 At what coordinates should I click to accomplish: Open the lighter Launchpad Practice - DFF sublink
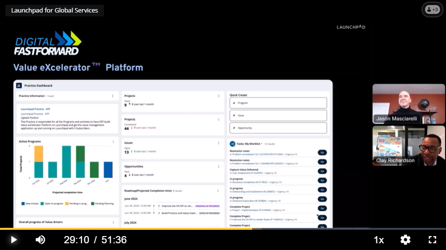(35, 114)
